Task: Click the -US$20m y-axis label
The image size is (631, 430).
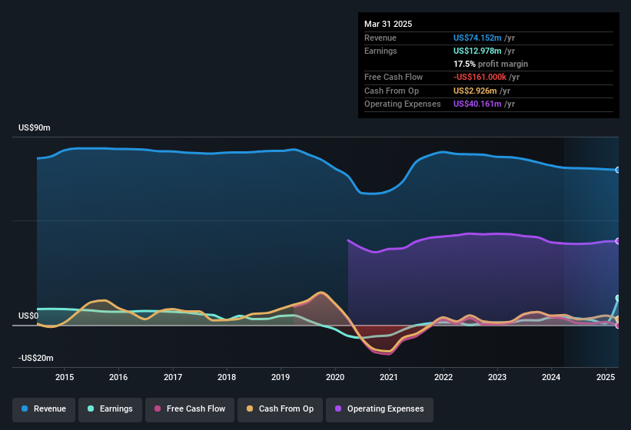Action: click(36, 358)
